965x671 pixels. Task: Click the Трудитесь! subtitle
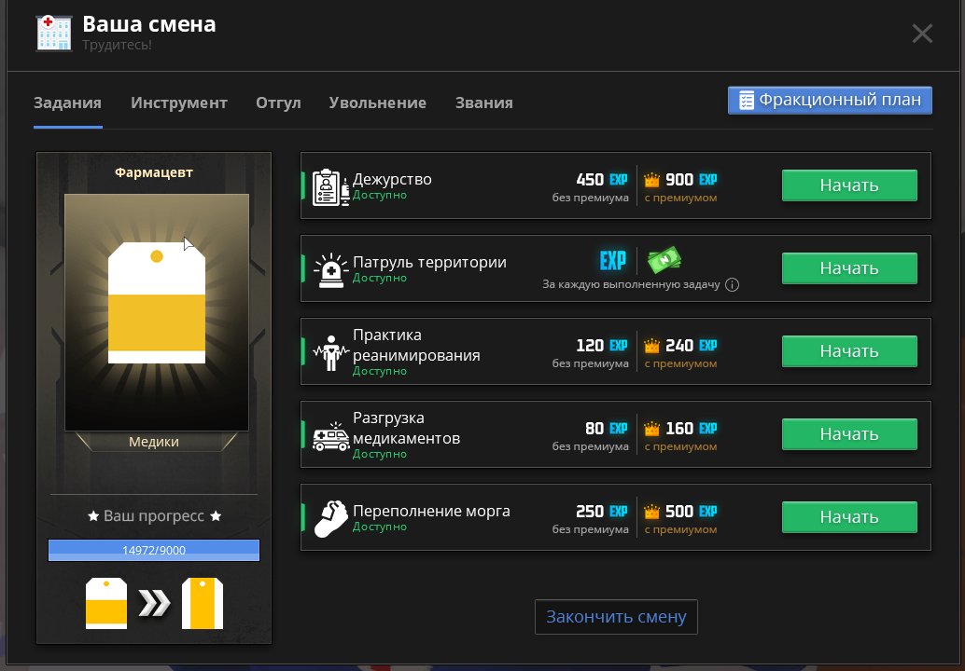tap(117, 45)
